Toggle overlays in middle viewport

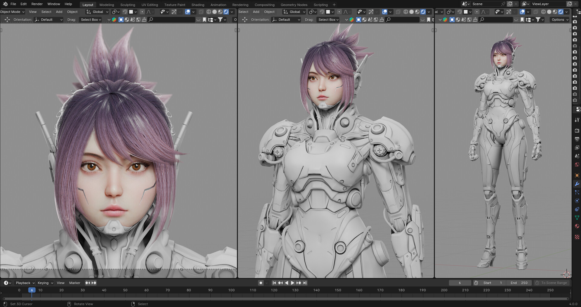pyautogui.click(x=385, y=12)
